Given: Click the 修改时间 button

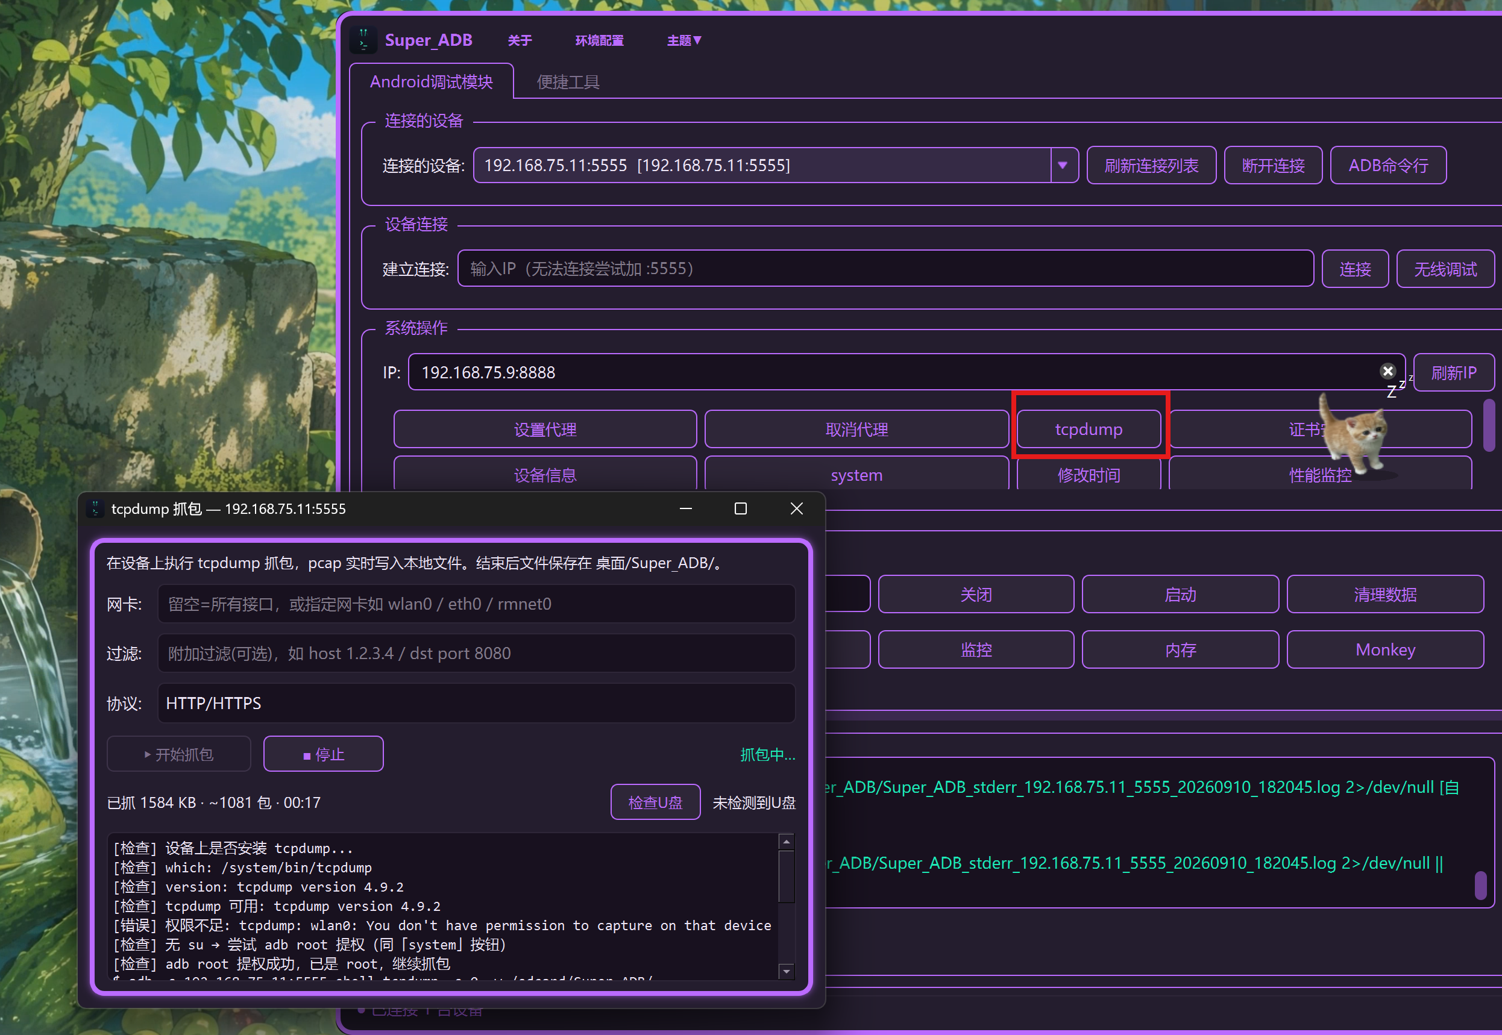Looking at the screenshot, I should [x=1089, y=474].
